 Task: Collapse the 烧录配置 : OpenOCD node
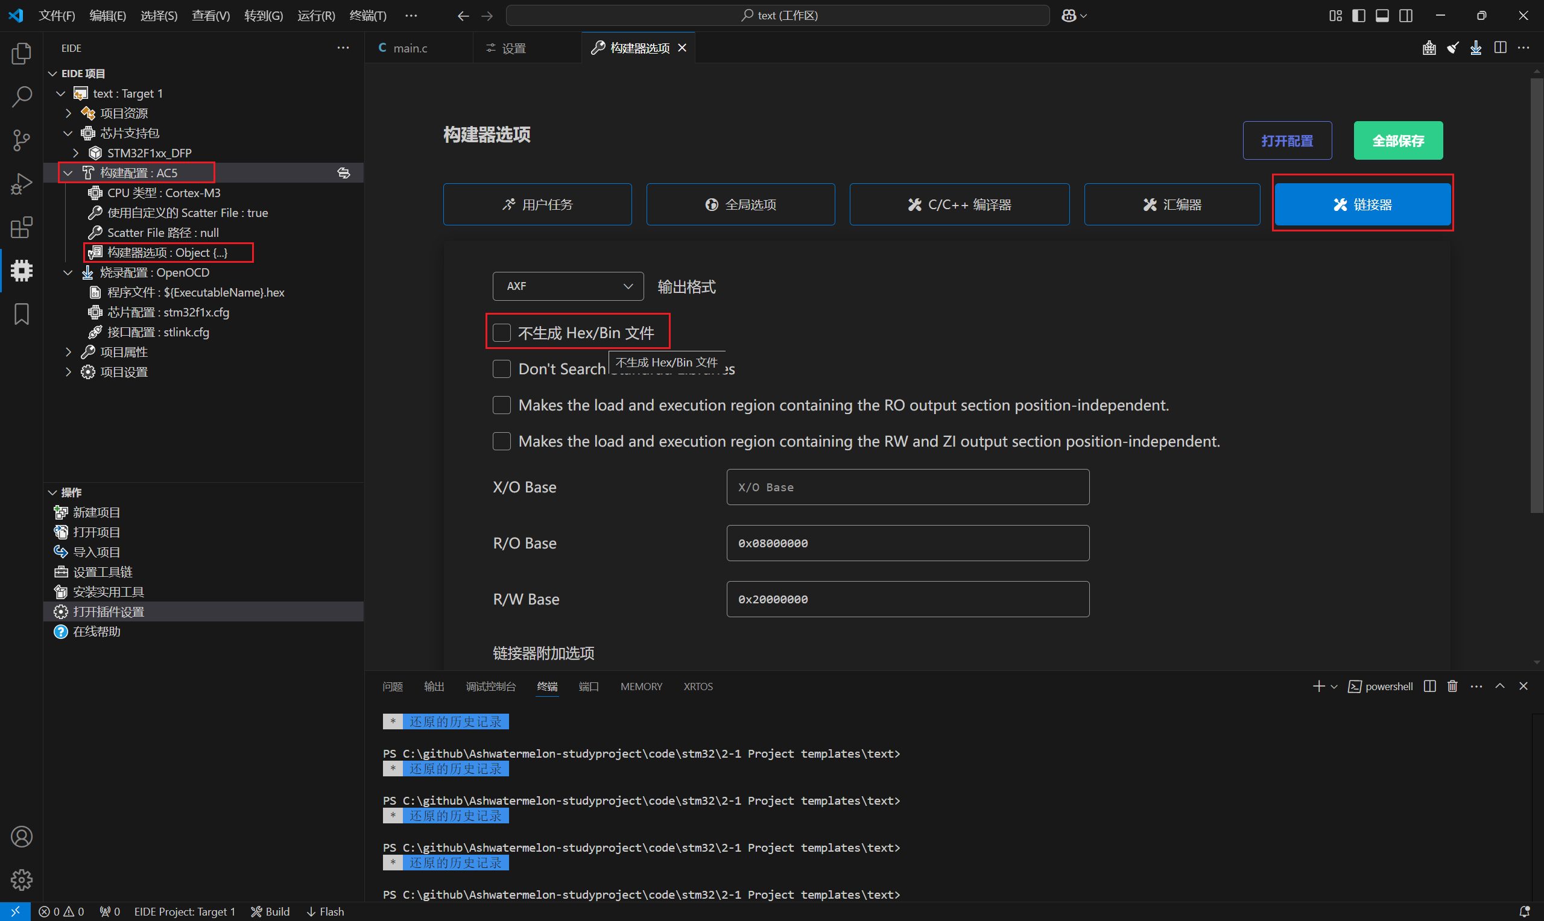[68, 272]
